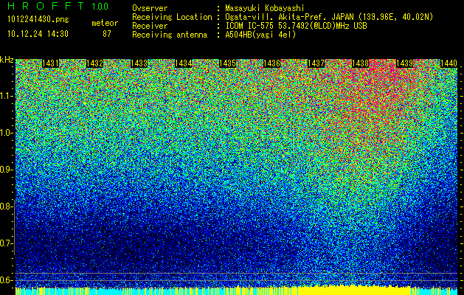Click the 0.6 frequency axis label

[x=7, y=280]
